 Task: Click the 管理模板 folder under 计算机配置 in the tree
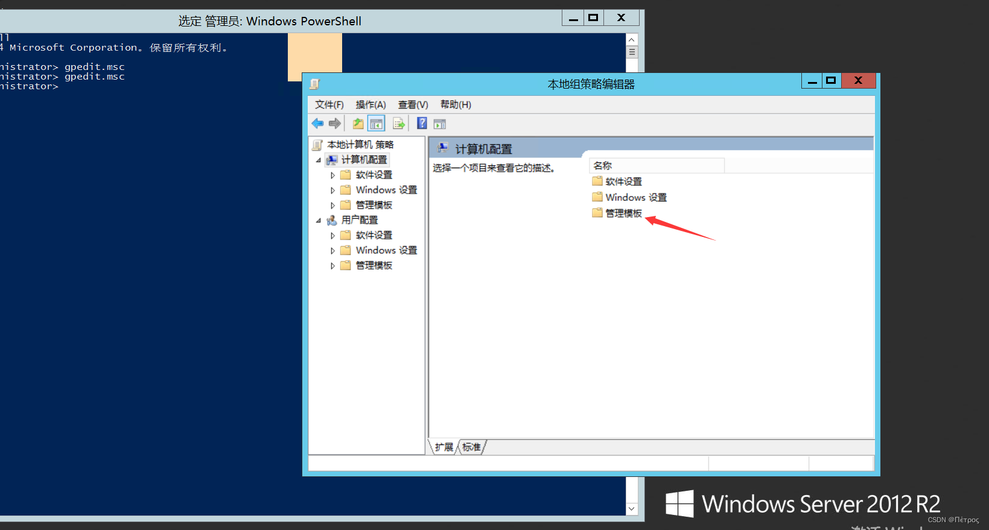(374, 205)
